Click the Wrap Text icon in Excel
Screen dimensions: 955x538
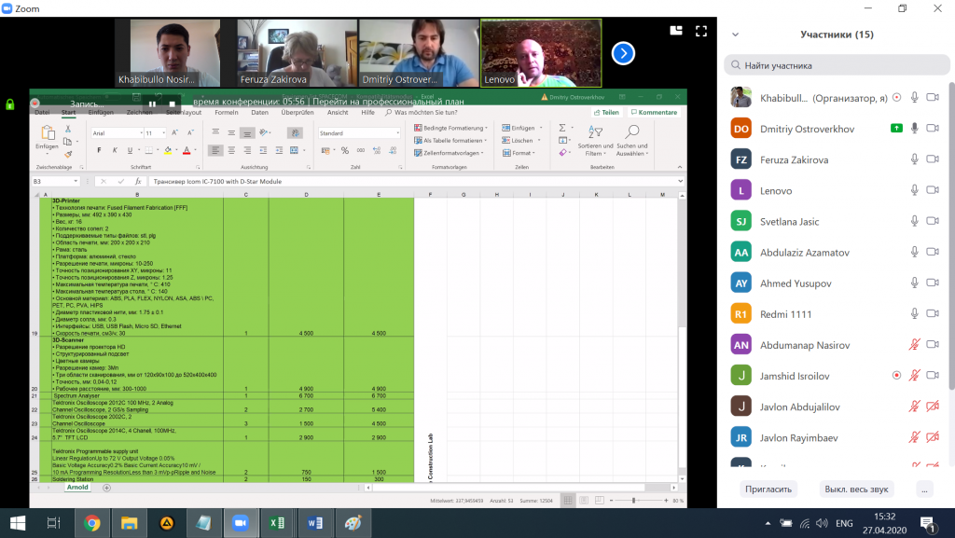click(295, 132)
